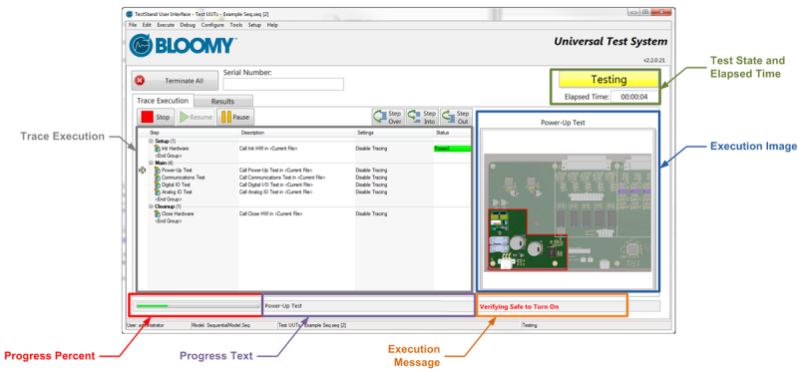Click the execution pointer arrow beside Power-Up Test
The image size is (798, 372).
142,170
